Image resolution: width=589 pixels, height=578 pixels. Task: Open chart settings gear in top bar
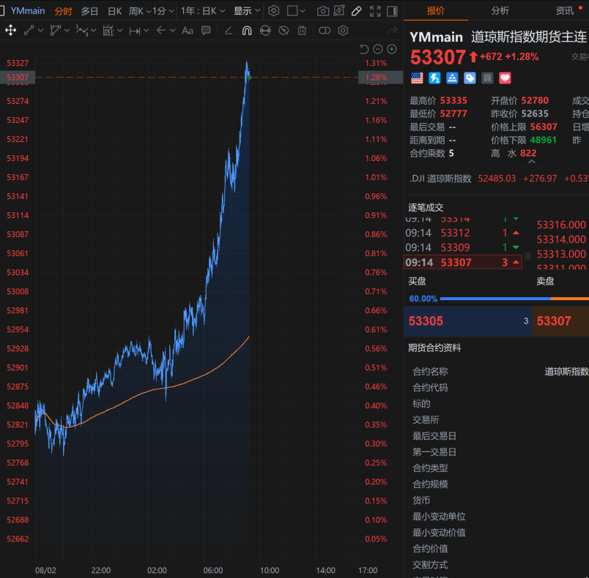273,11
